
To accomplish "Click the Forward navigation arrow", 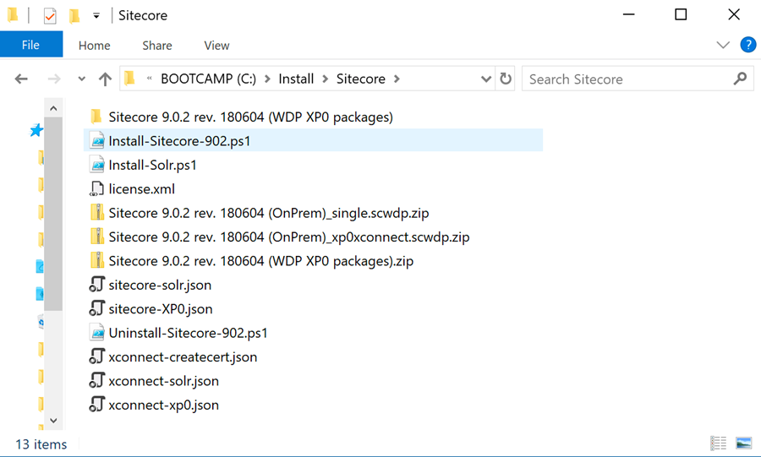I will click(54, 79).
